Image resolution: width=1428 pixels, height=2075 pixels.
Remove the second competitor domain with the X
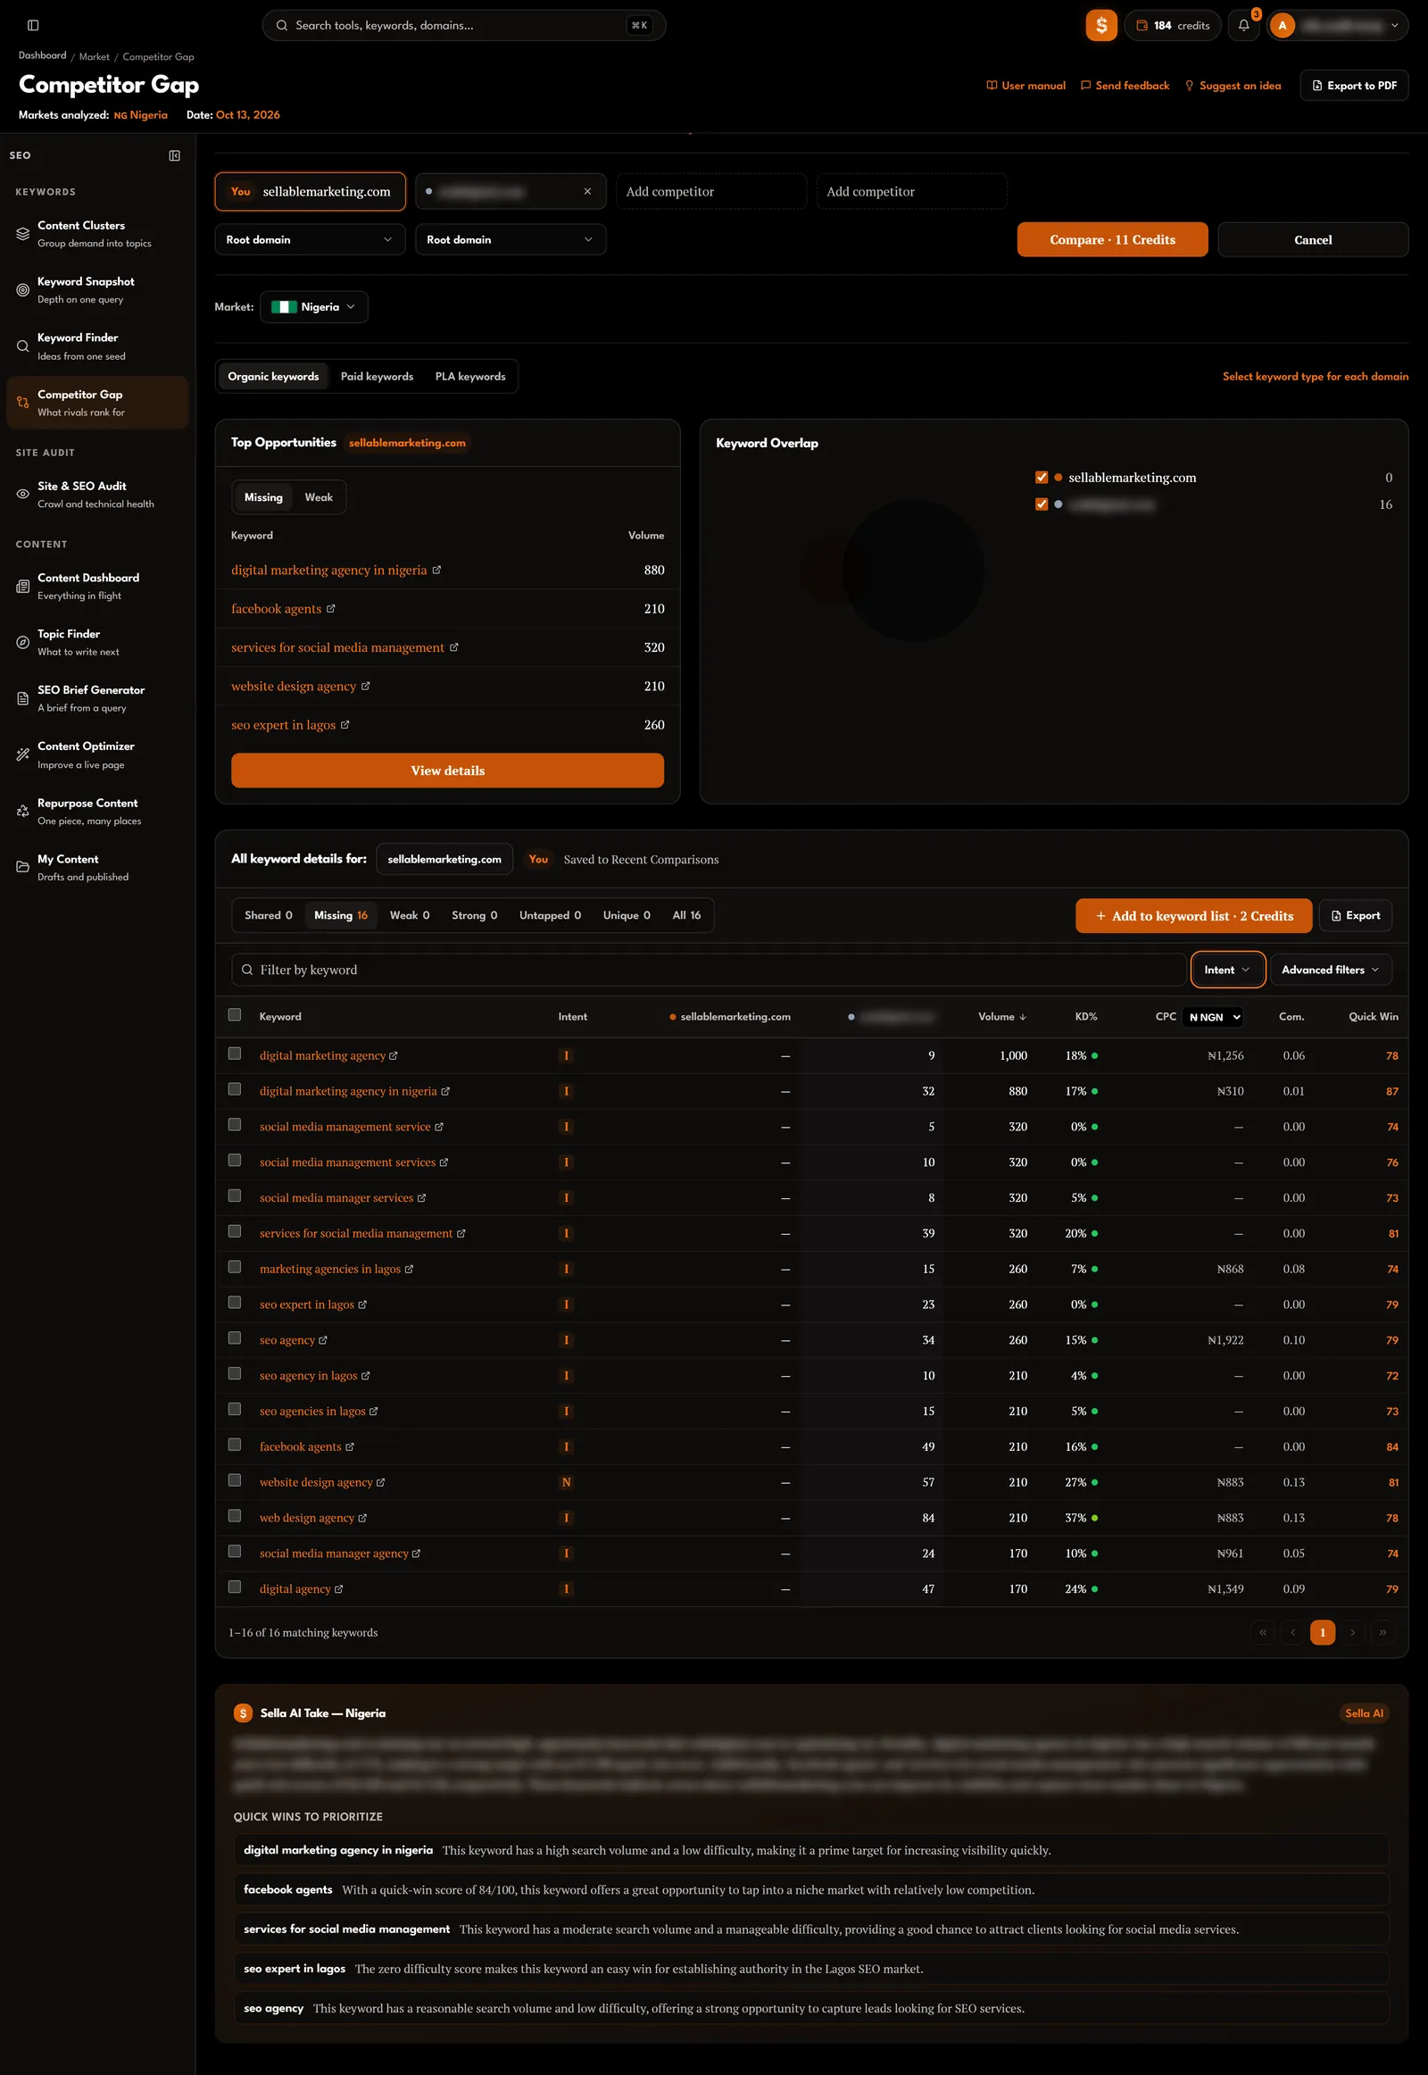click(587, 192)
